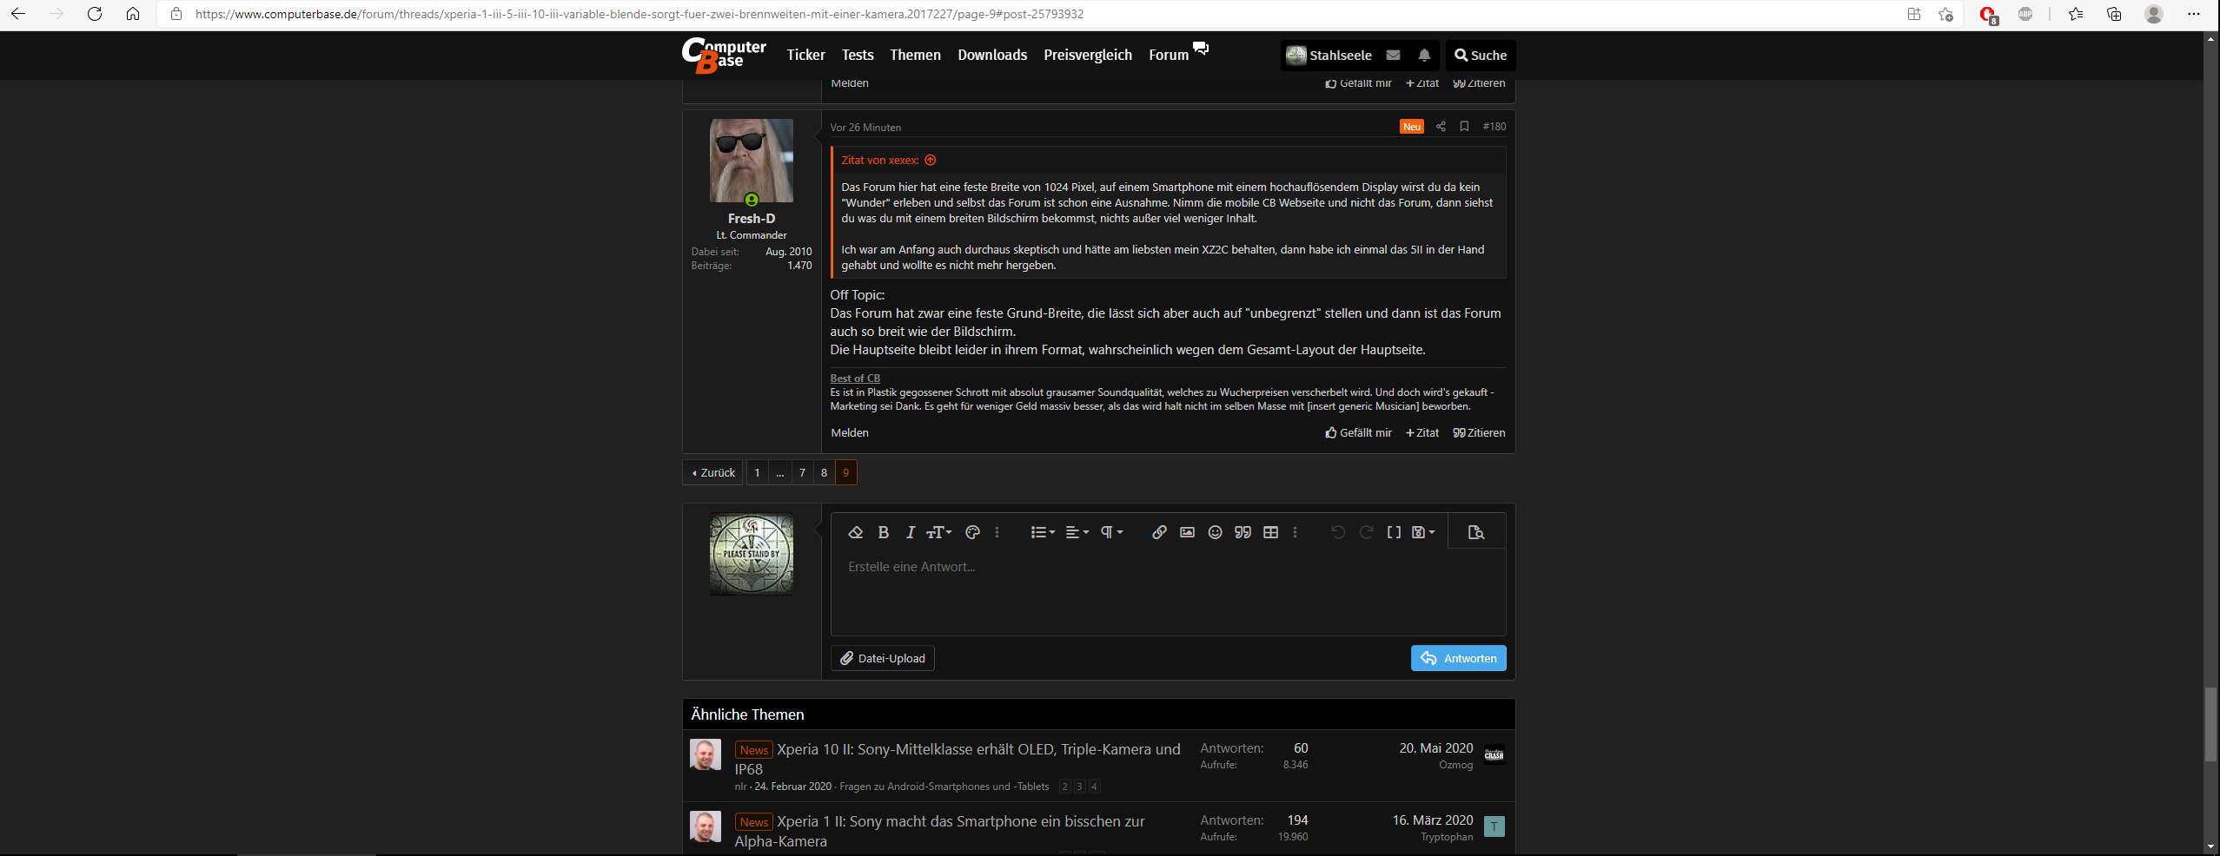Image resolution: width=2220 pixels, height=856 pixels.
Task: Bookmark post #180
Action: 1464,127
